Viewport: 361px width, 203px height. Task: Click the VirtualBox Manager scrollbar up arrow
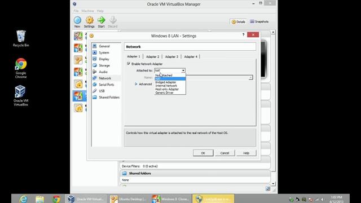[x=273, y=32]
